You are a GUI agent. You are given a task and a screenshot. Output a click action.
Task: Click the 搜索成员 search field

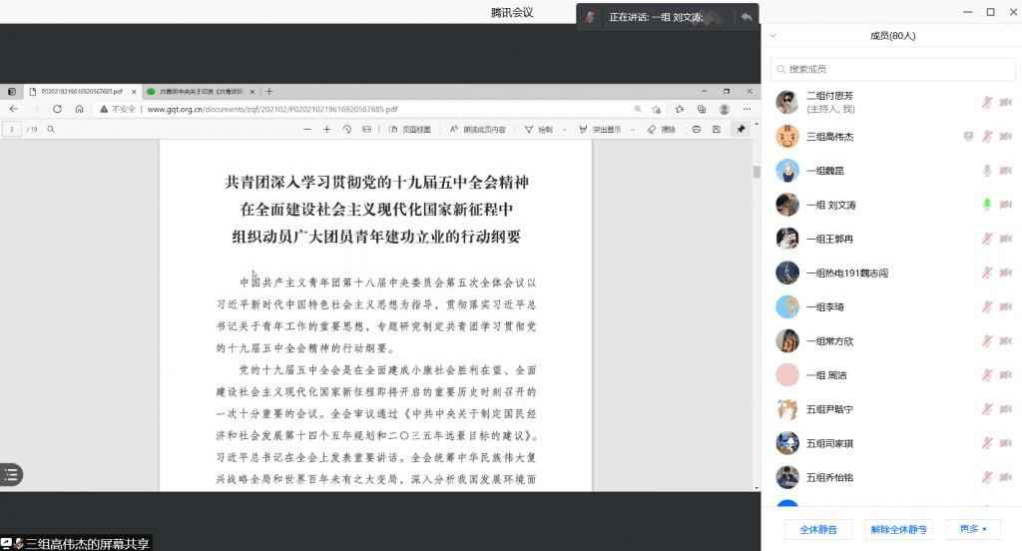890,69
